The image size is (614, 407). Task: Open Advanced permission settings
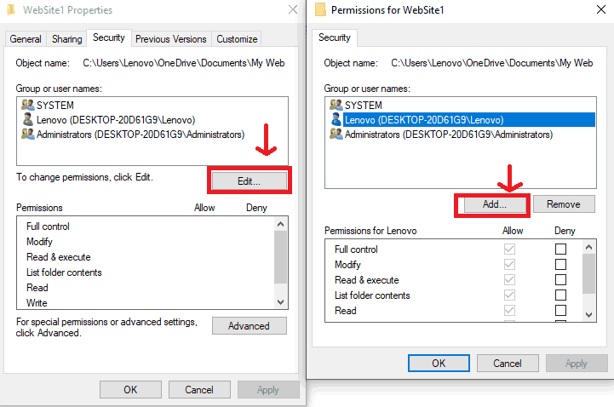point(249,326)
